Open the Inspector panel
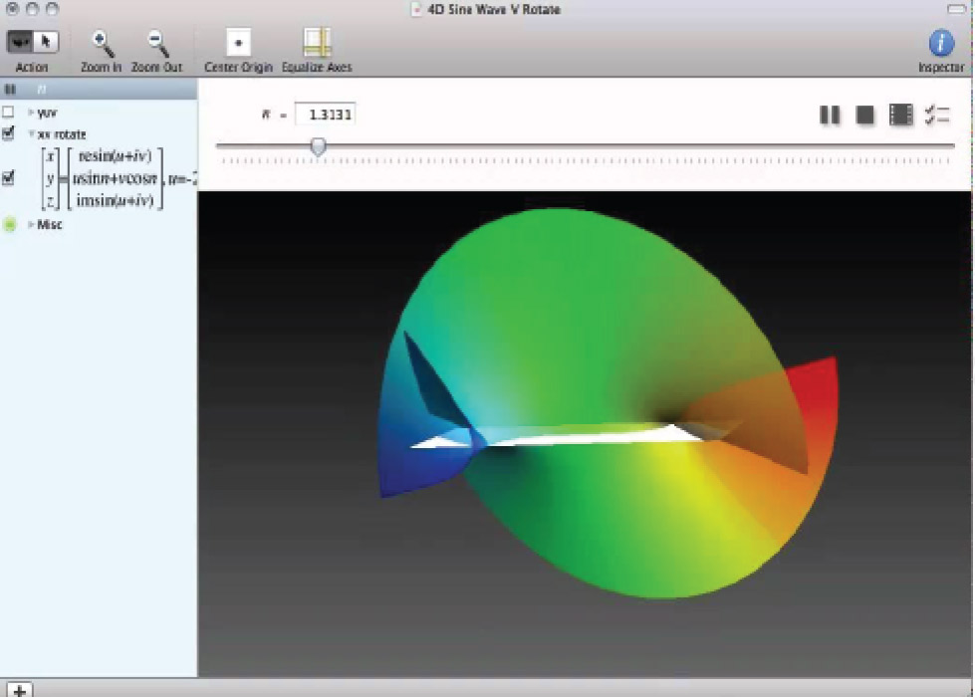Screen dimensions: 975x697 pos(941,43)
